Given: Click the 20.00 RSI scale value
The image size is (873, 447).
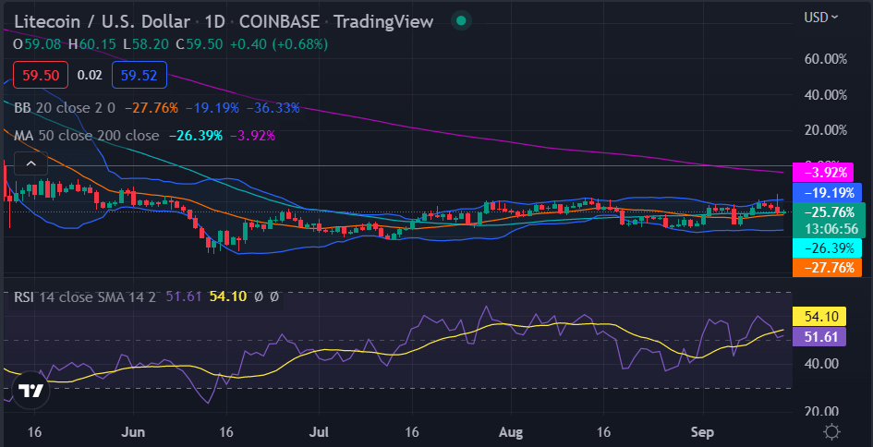Looking at the screenshot, I should (x=821, y=412).
